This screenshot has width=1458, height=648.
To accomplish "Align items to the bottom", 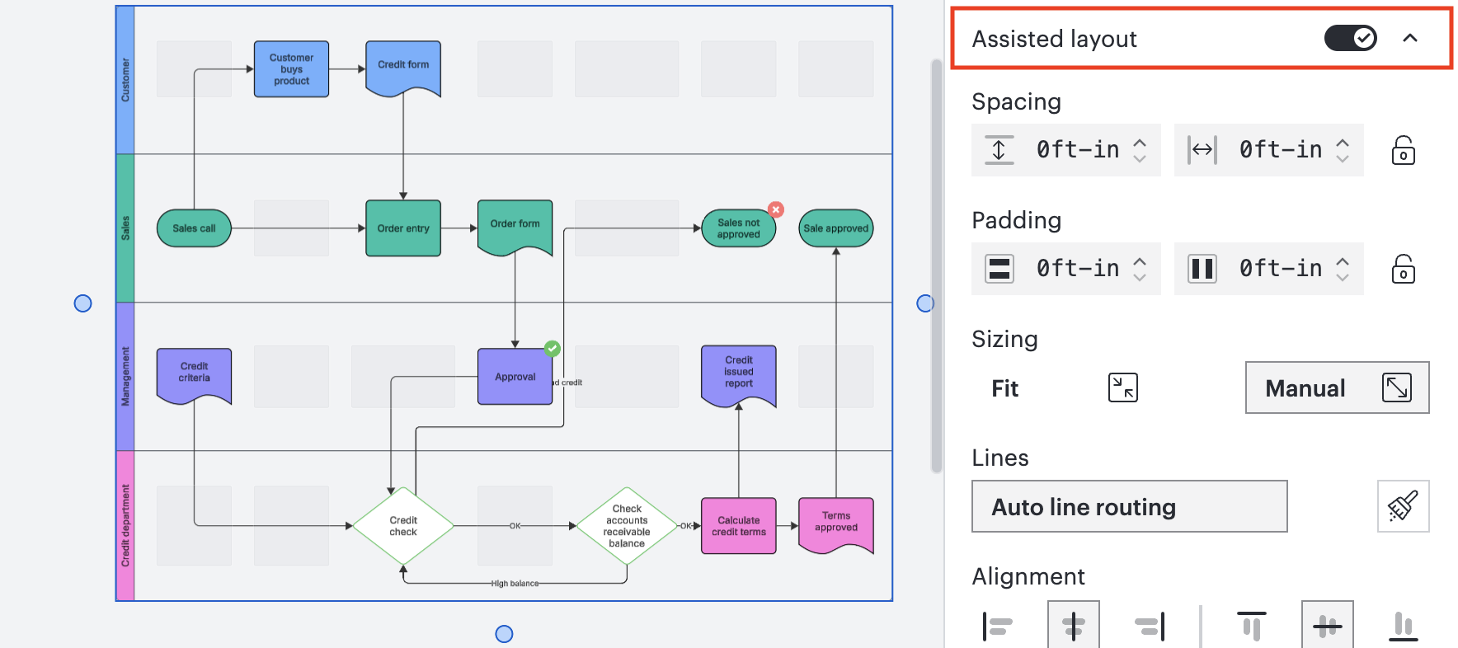I will coord(1404,626).
